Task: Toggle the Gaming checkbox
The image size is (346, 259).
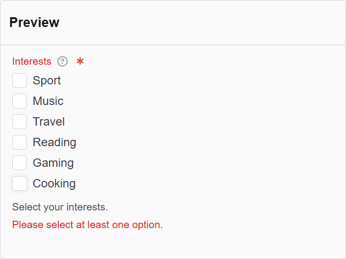Action: (x=20, y=163)
